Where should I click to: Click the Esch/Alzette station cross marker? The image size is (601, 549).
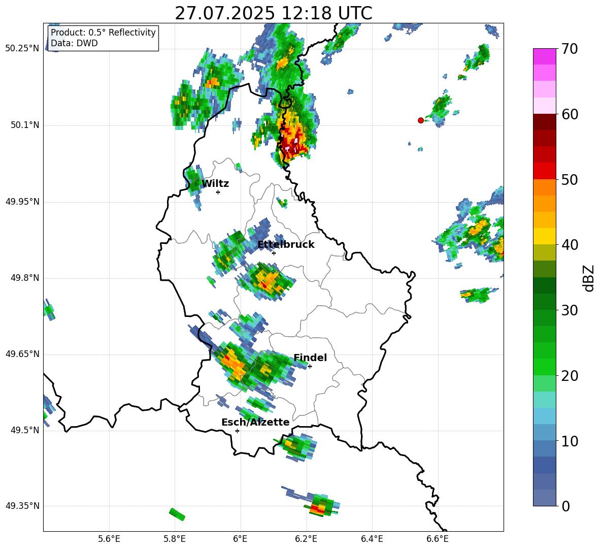(x=237, y=431)
